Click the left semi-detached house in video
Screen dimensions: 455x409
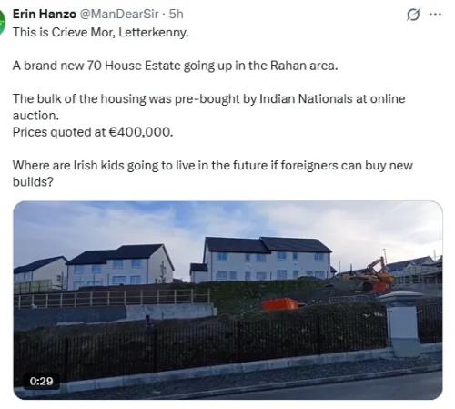coord(120,265)
